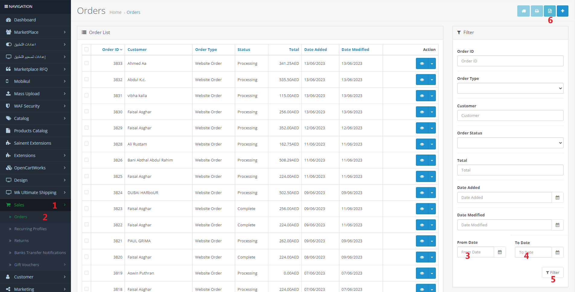575x292 pixels.
Task: Click the print shipping list truck icon
Action: [x=523, y=11]
